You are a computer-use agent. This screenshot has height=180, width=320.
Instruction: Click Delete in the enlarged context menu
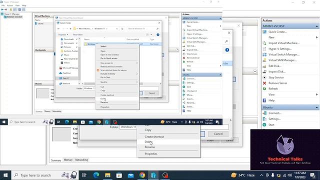click(148, 142)
